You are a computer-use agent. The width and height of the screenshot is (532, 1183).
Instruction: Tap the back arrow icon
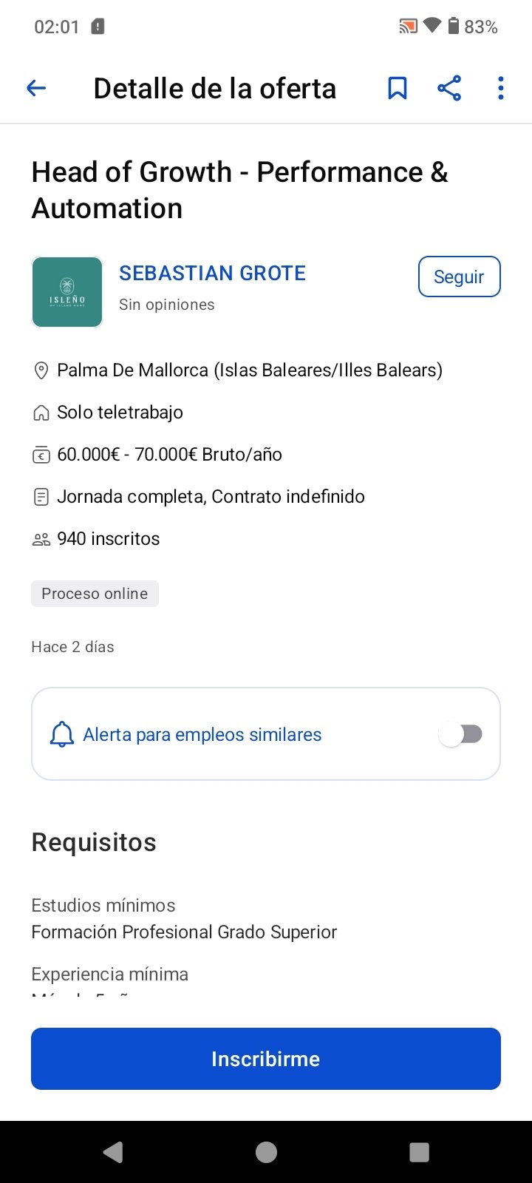pyautogui.click(x=36, y=89)
